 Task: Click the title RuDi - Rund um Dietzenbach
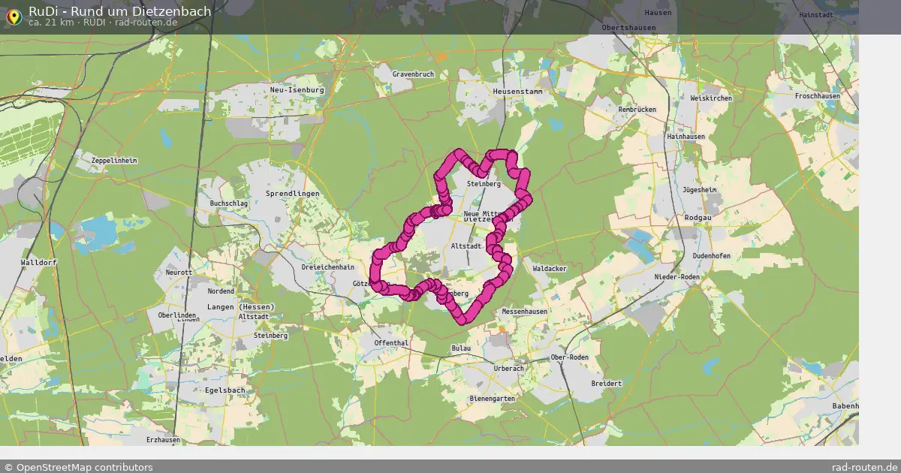click(119, 11)
